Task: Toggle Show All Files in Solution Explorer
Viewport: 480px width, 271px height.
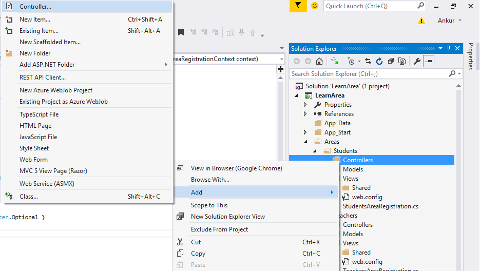Action: point(402,61)
